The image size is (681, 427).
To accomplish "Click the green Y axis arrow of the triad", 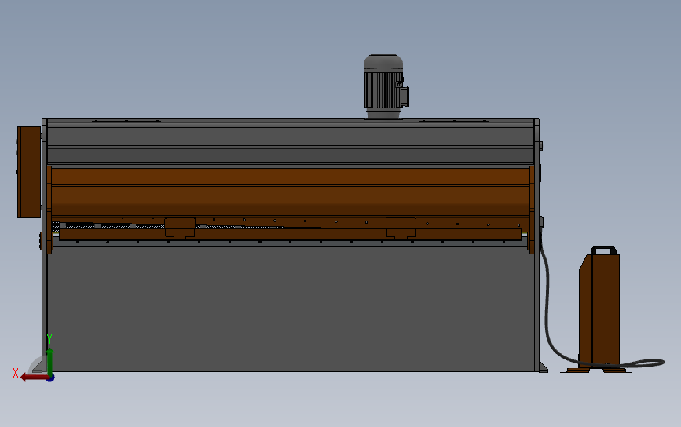I will [50, 361].
